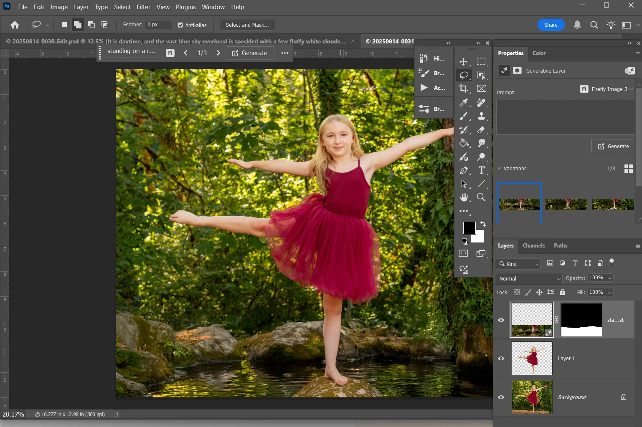Screen dimensions: 642x427
Task: Select the Hand tool
Action: 463,197
